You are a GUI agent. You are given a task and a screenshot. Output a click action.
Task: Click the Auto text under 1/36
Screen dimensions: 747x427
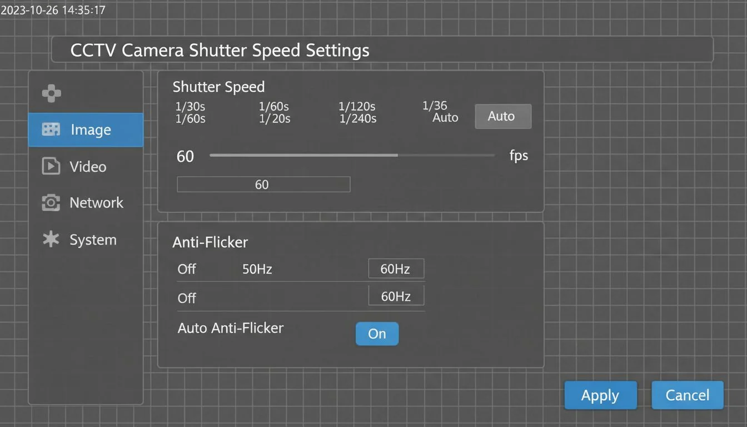[x=445, y=118]
